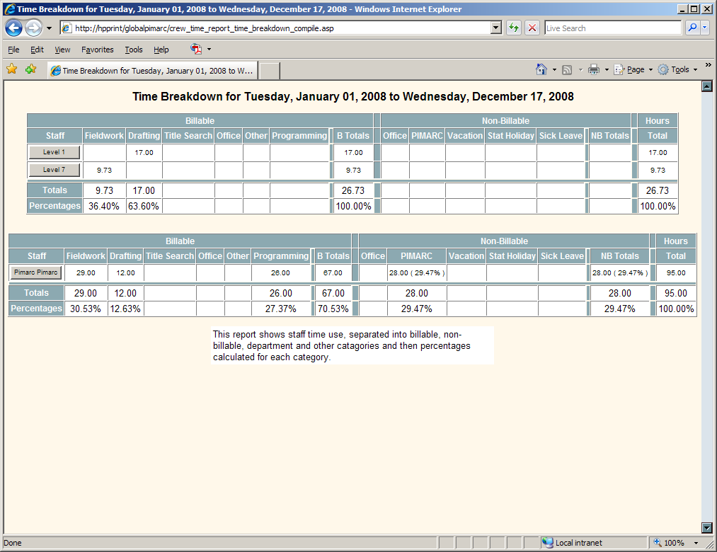Click the RSS feeds icon

point(567,70)
